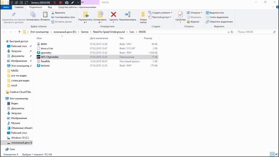The image size is (279, 157).
Task: Click the Help question mark icon
Action: tap(277, 7)
